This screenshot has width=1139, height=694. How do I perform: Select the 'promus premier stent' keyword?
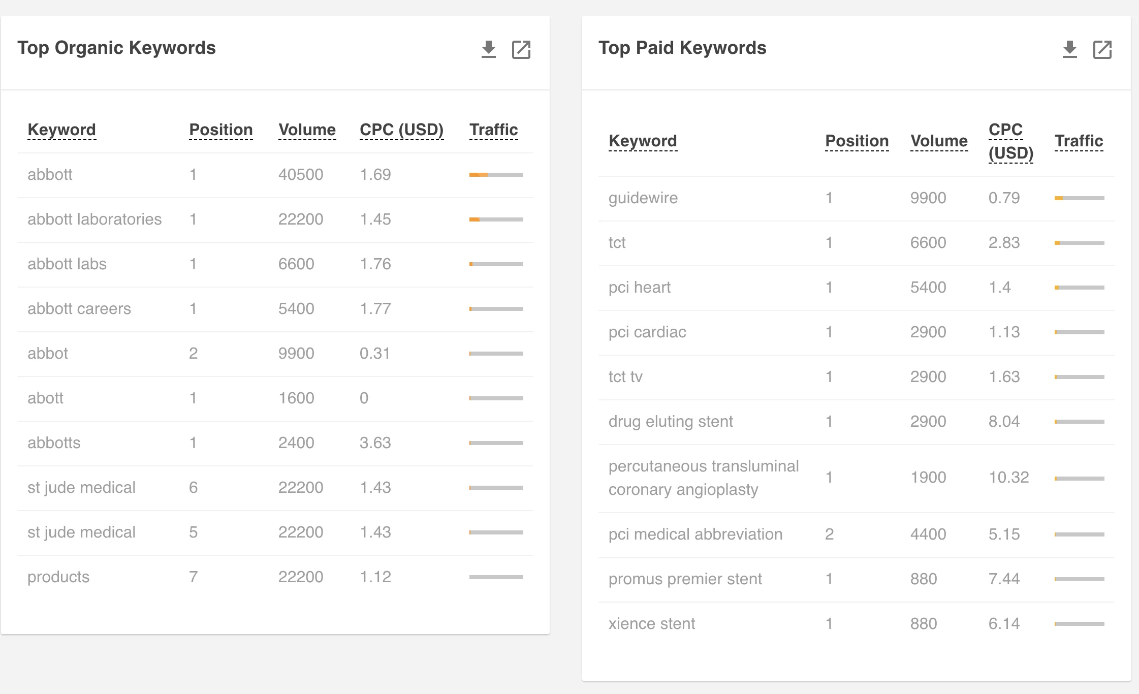click(x=685, y=579)
